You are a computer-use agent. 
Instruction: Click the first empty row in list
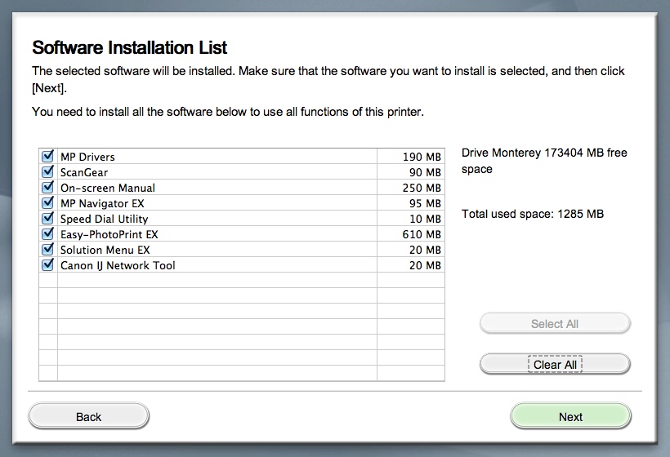pyautogui.click(x=217, y=281)
